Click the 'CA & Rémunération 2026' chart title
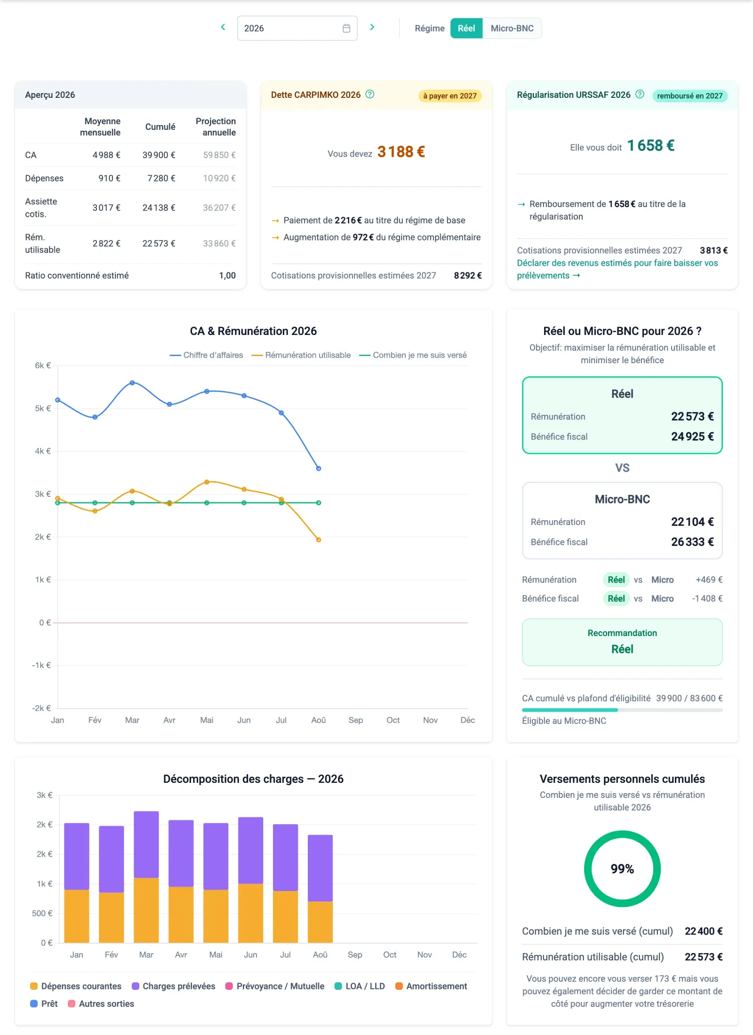 pyautogui.click(x=253, y=331)
